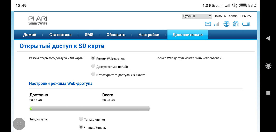The image size is (276, 132).
Task: Tap the Android back triangle button
Action: 268,38
